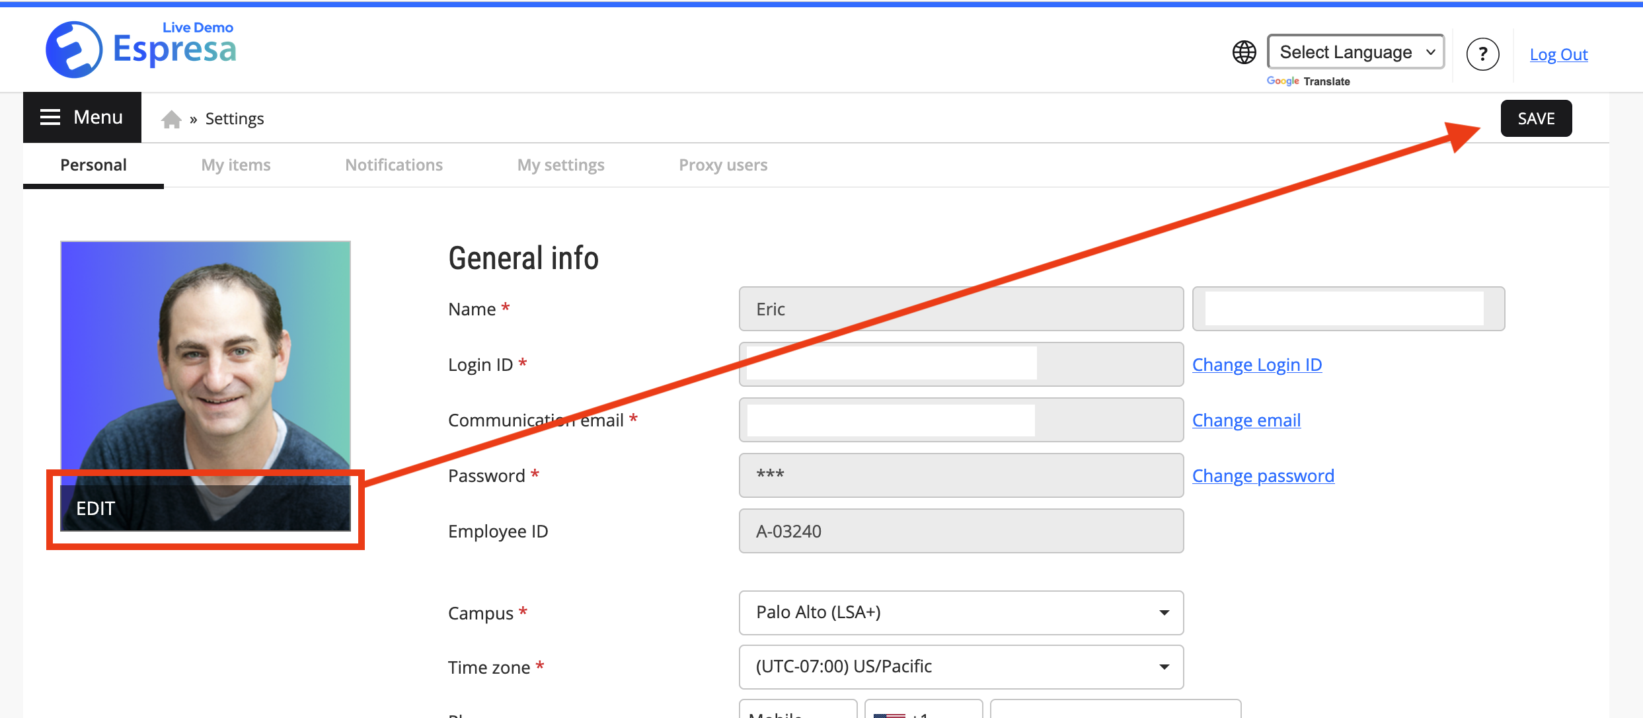Open the Notifications tab
Viewport: 1643px width, 718px height.
click(x=394, y=165)
